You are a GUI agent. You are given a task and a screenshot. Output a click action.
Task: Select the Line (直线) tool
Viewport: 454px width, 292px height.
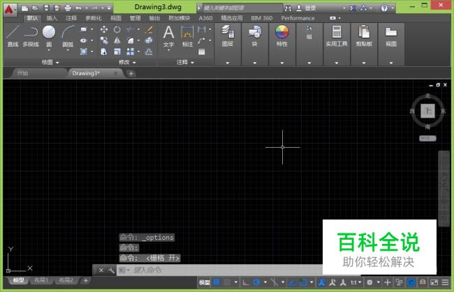click(13, 36)
